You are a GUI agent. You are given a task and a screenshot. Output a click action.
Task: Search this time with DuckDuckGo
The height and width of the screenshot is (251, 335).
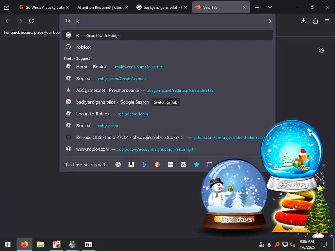pyautogui.click(x=157, y=164)
